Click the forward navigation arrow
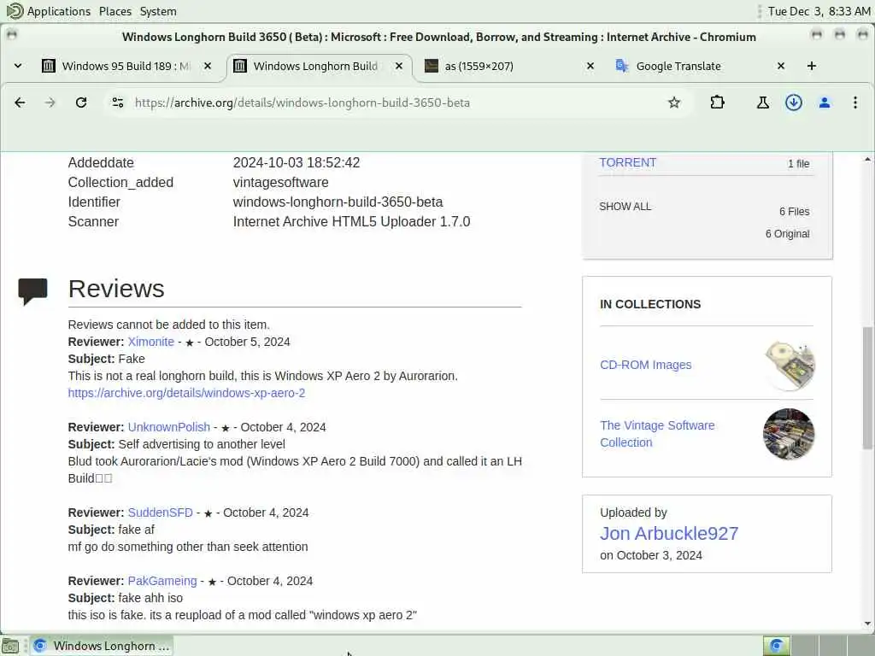The image size is (875, 656). [50, 102]
